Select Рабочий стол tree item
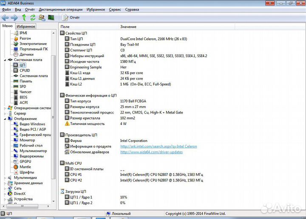The height and width of the screenshot is (219, 306). click(x=31, y=145)
